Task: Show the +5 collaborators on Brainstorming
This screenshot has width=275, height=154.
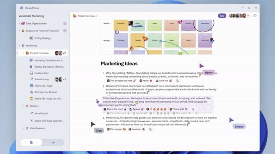Action: pos(64,79)
